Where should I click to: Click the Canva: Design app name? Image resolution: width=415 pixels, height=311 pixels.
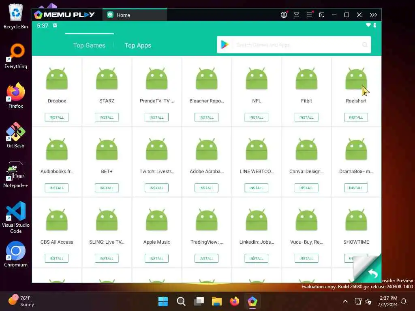pos(306,171)
